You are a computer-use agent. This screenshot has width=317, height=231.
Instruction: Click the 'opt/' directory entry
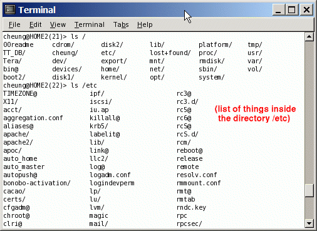[157, 77]
